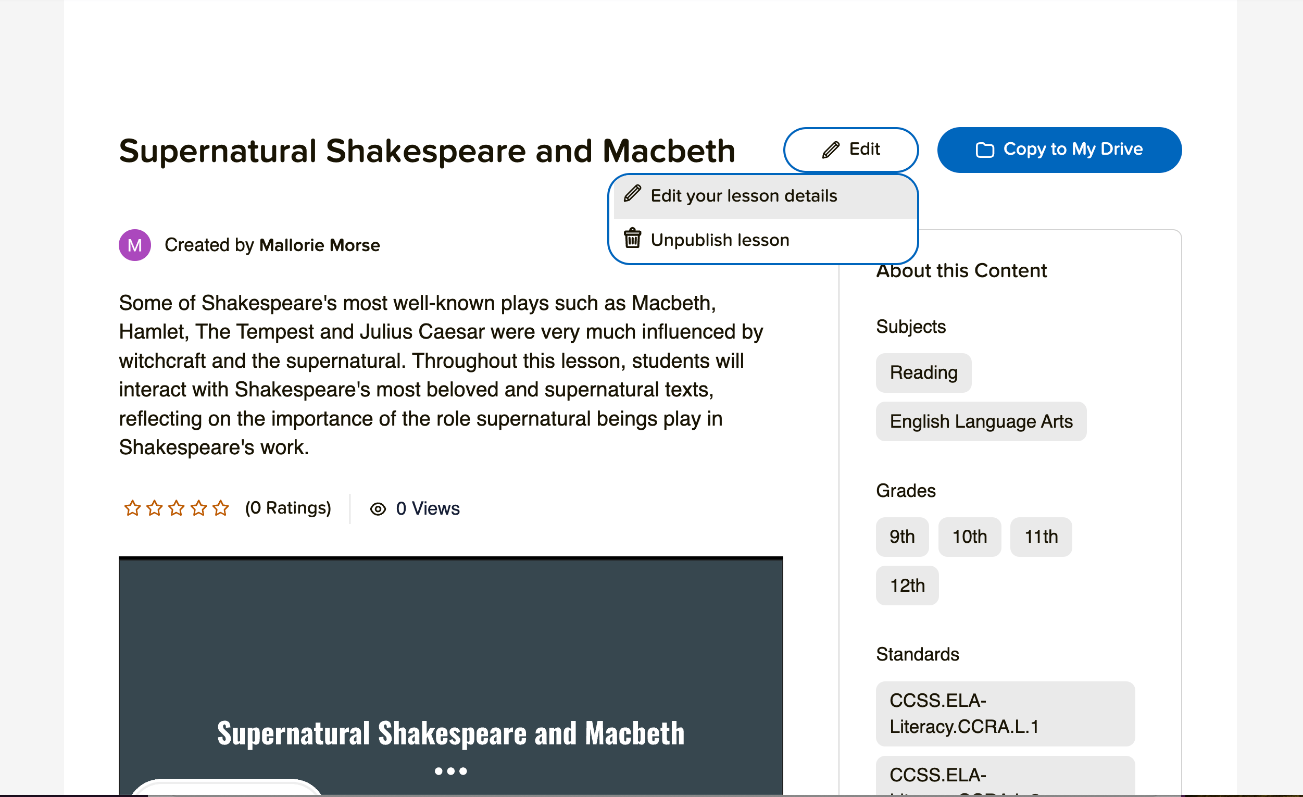
Task: Click the Standards label
Action: tap(918, 654)
